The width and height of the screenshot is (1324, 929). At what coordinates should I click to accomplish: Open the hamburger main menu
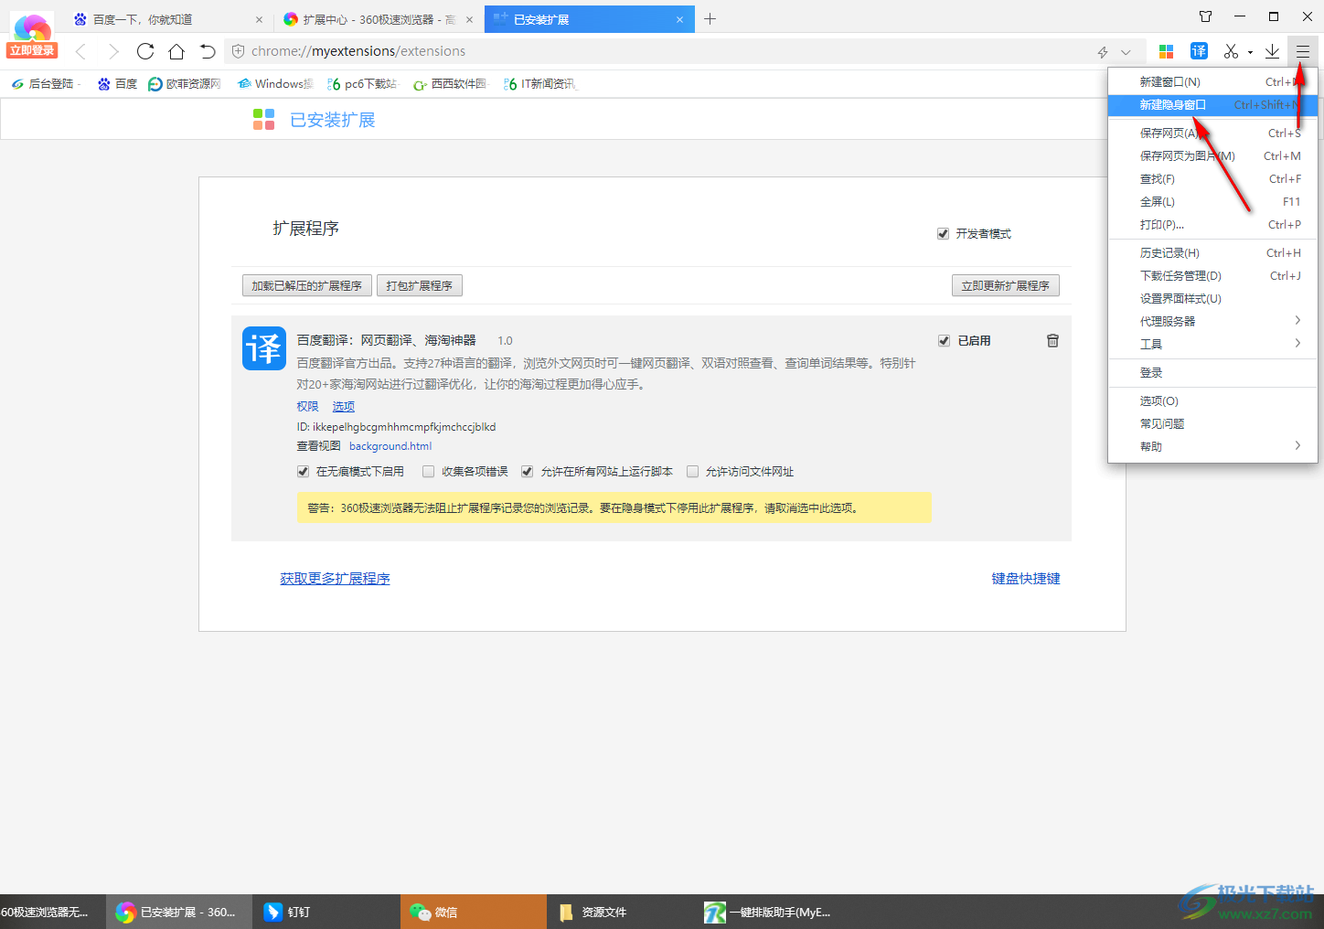[x=1303, y=51]
